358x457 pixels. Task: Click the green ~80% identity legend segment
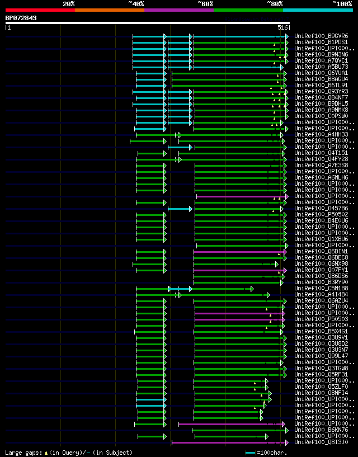[248, 10]
